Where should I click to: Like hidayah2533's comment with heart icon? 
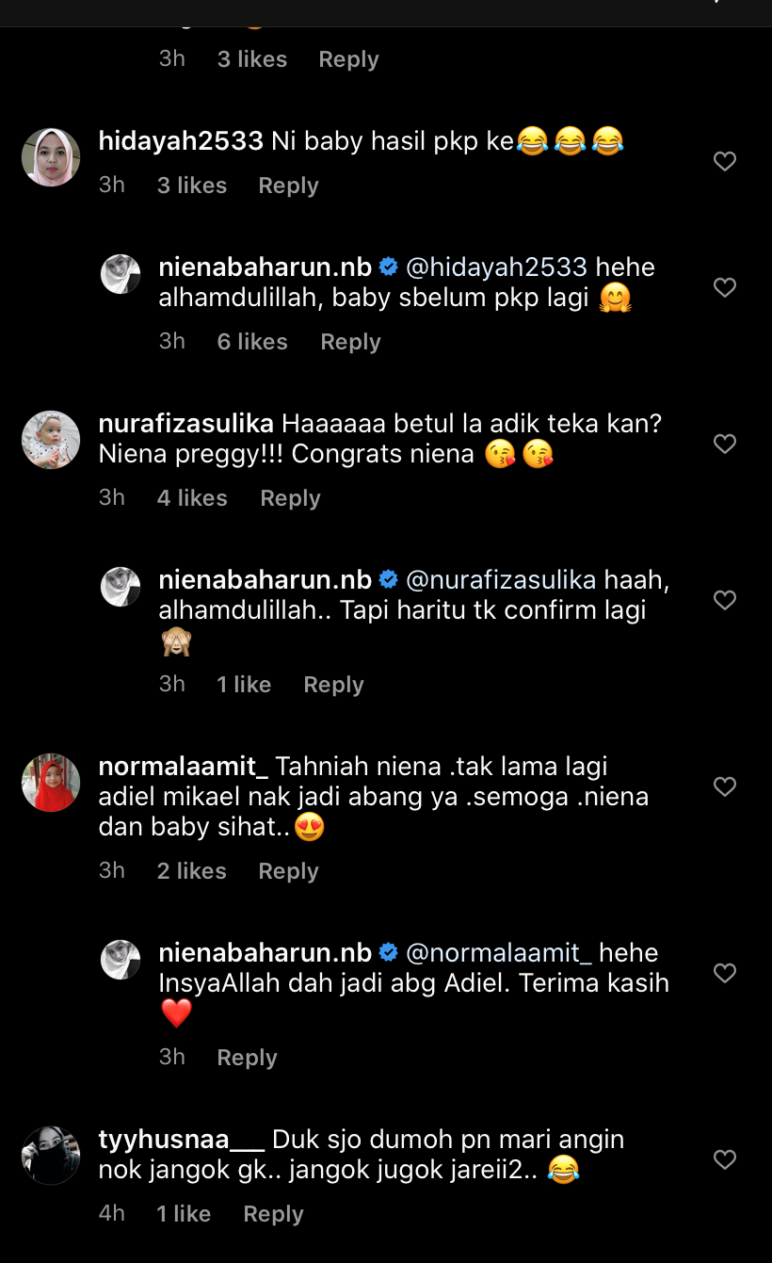[x=724, y=162]
